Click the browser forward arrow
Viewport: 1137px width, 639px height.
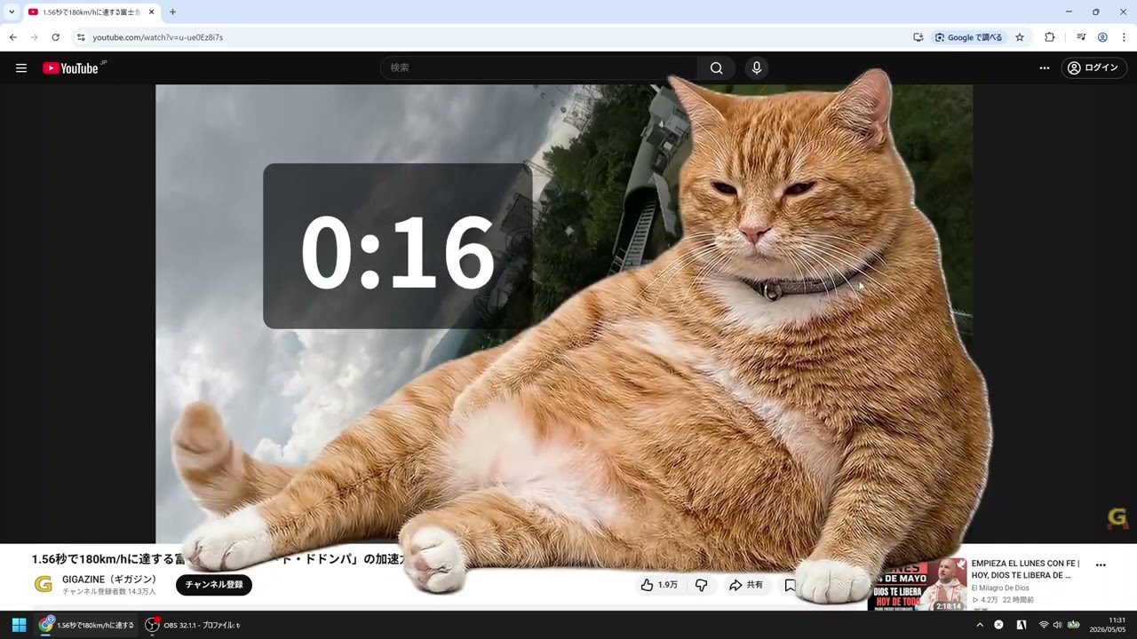tap(35, 37)
